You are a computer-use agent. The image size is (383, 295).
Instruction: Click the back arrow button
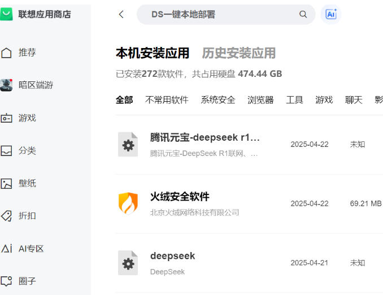(121, 15)
